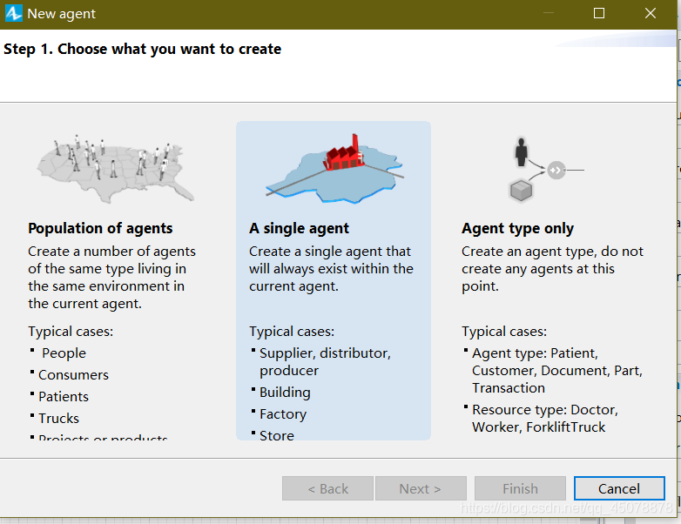Pick the 'Agent type only' heading
Image resolution: width=681 pixels, height=524 pixels.
coord(517,228)
